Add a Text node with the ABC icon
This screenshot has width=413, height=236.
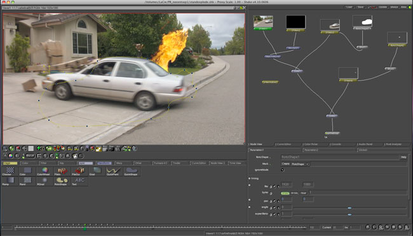80,181
